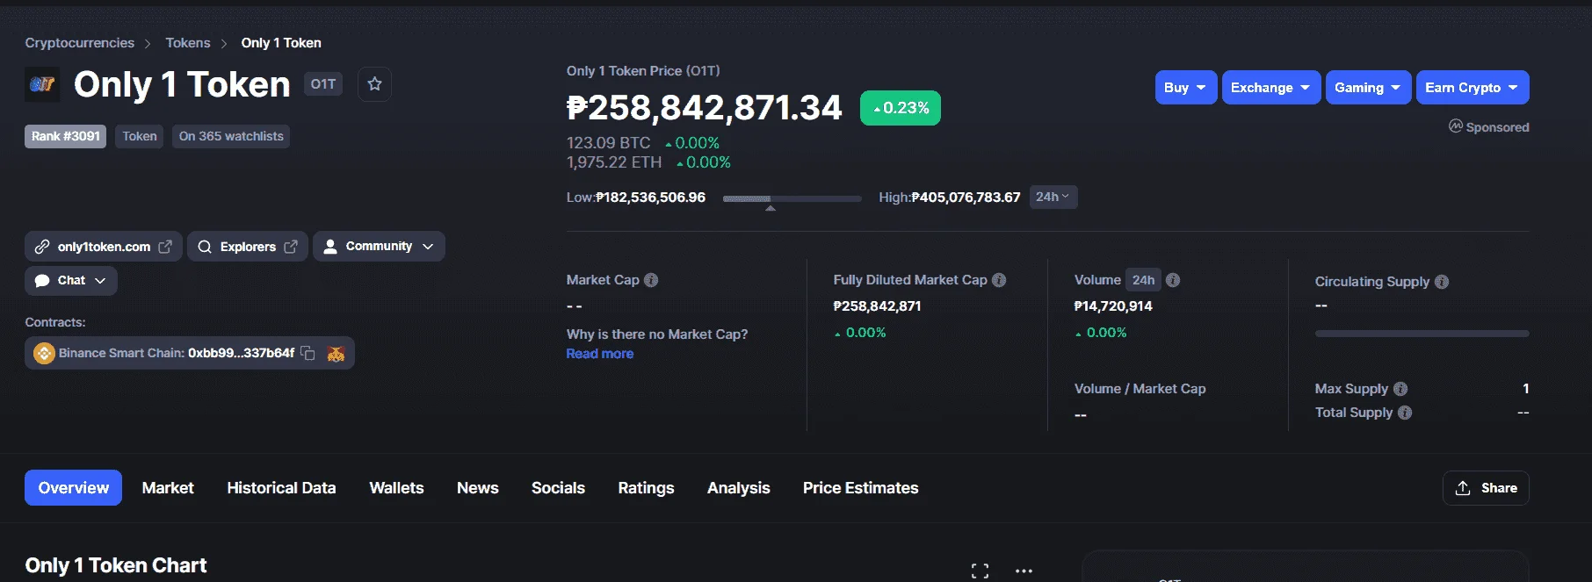Click the Only 1 Token Chart heading
This screenshot has width=1592, height=582.
tap(116, 565)
